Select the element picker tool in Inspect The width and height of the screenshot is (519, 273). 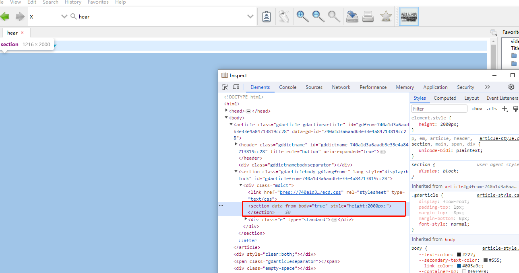[225, 87]
